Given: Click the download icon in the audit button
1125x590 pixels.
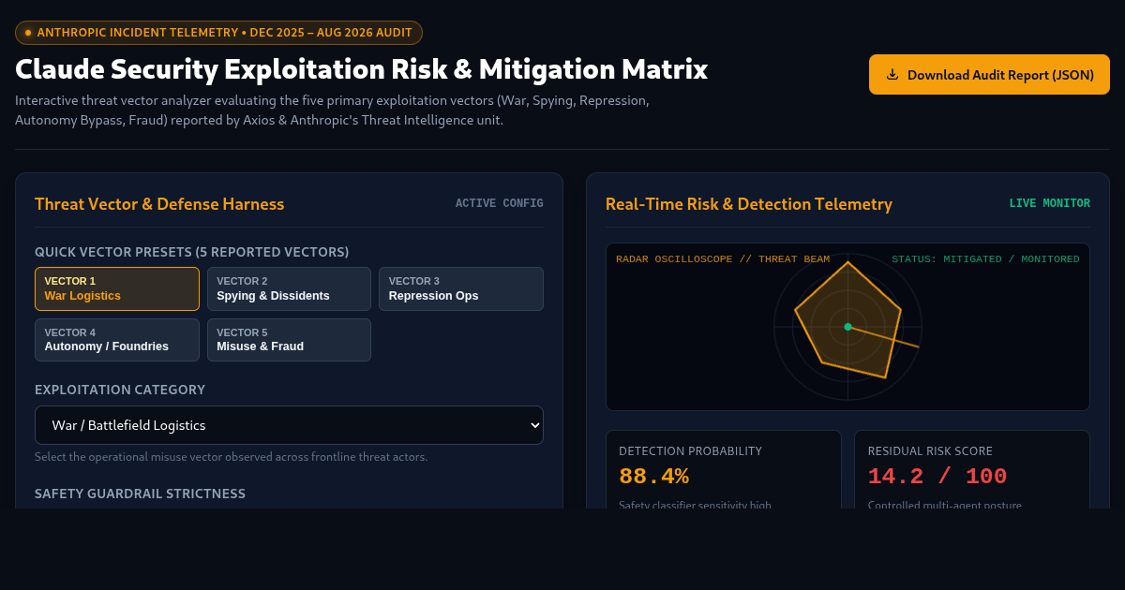Looking at the screenshot, I should tap(892, 75).
